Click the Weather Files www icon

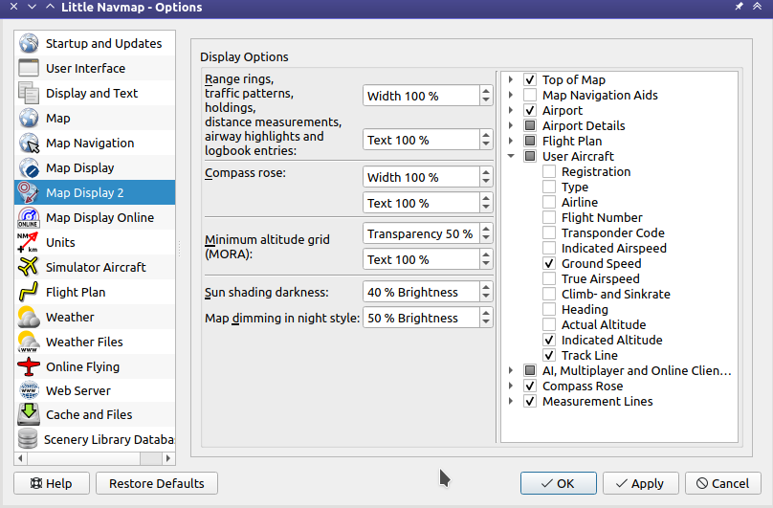point(28,342)
